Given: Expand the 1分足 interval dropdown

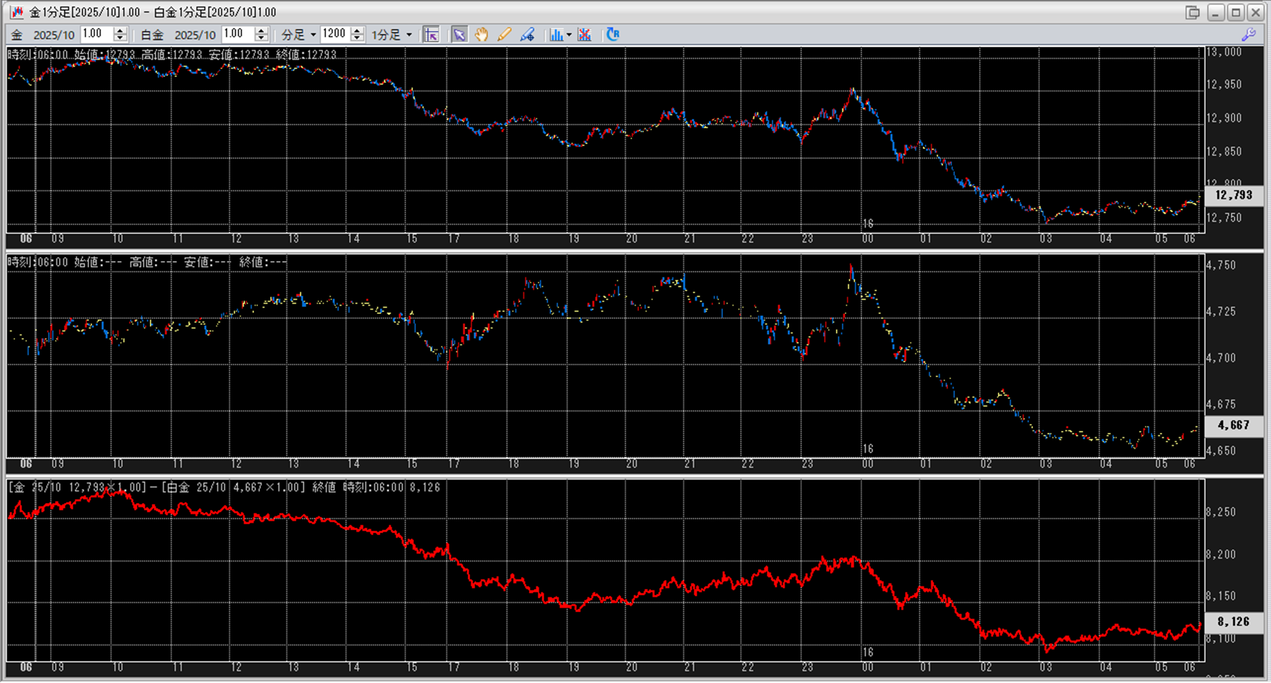Looking at the screenshot, I should (x=409, y=35).
